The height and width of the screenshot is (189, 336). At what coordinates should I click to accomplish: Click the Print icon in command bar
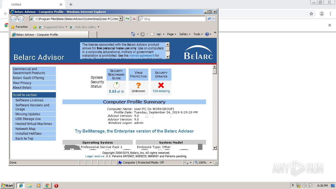pyautogui.click(x=159, y=34)
